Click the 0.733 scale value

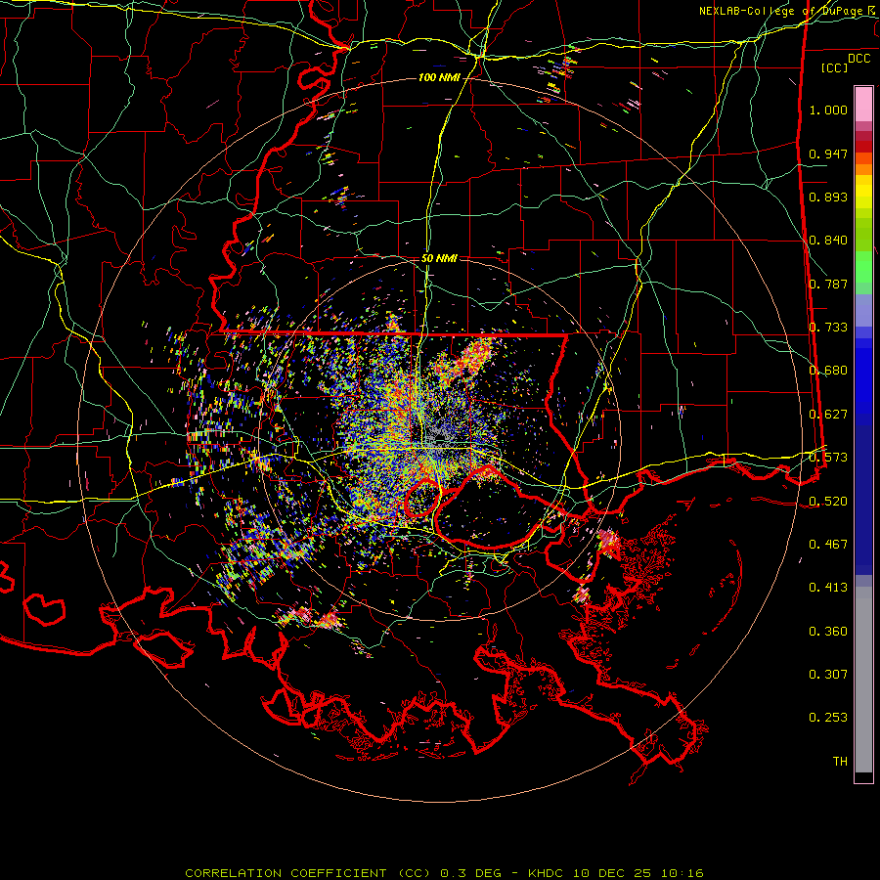pyautogui.click(x=828, y=328)
